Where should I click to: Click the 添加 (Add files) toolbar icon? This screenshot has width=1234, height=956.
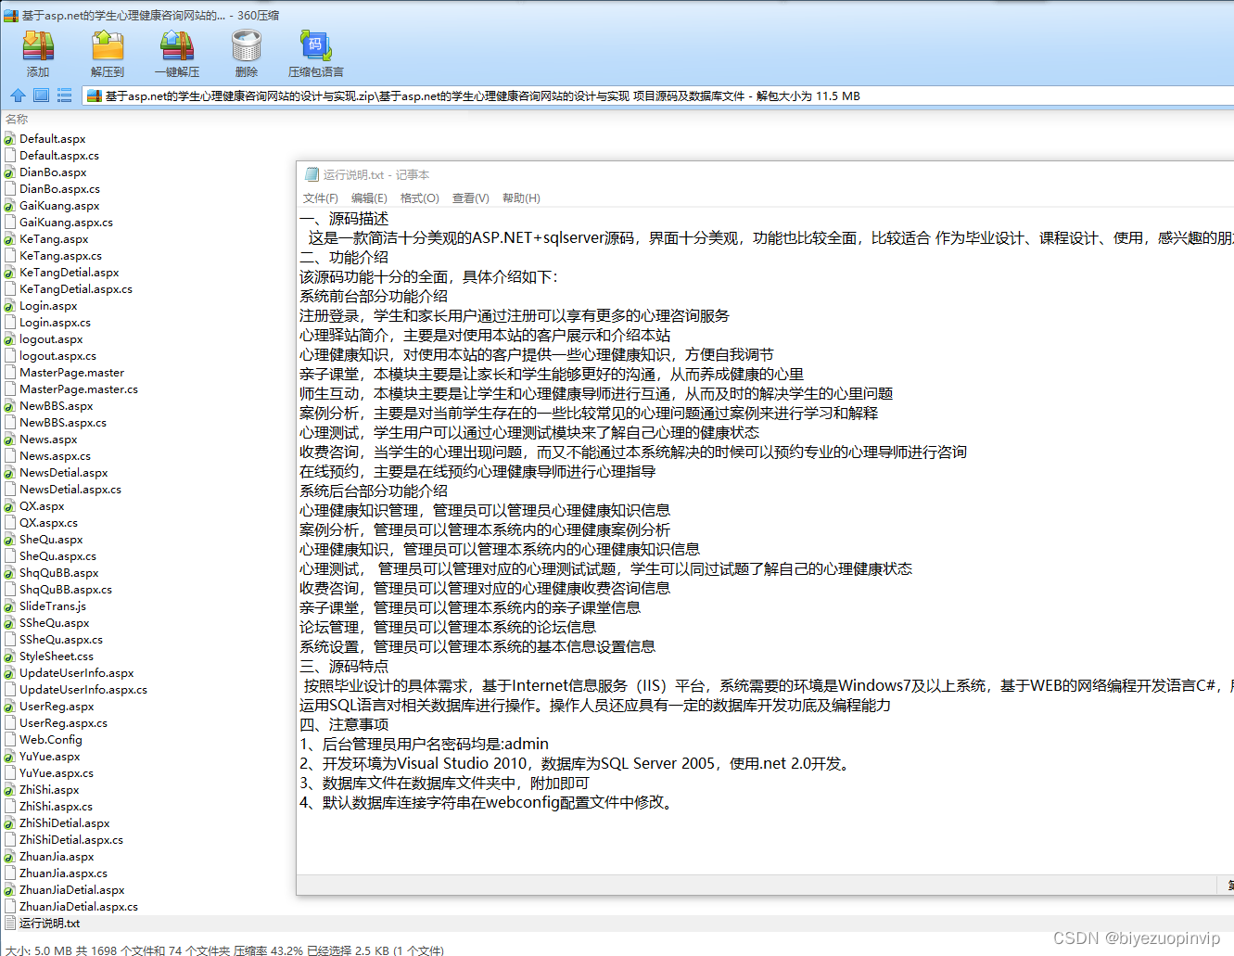pyautogui.click(x=38, y=51)
